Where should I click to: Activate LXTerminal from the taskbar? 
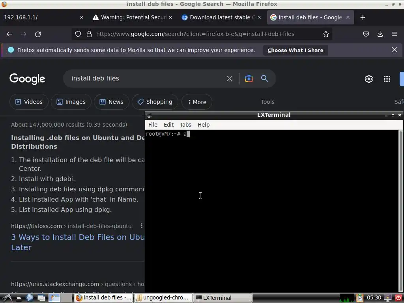point(223,298)
